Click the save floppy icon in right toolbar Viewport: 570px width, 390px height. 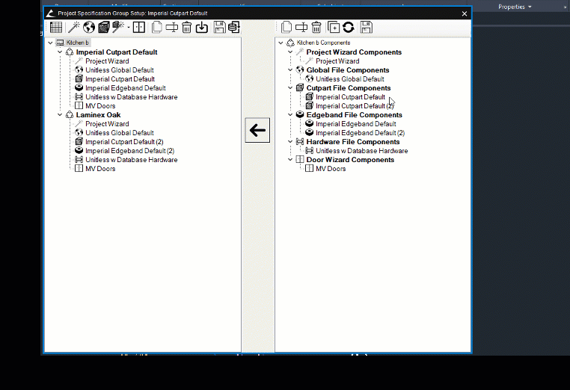[366, 28]
